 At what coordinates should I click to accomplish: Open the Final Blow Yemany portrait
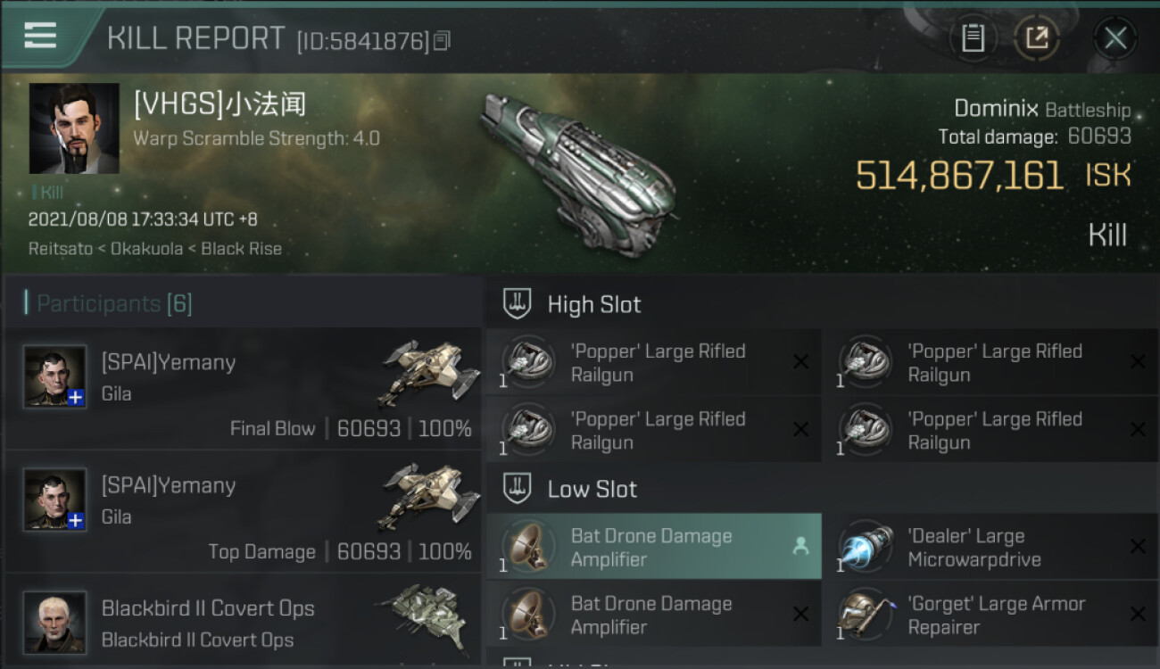[55, 376]
